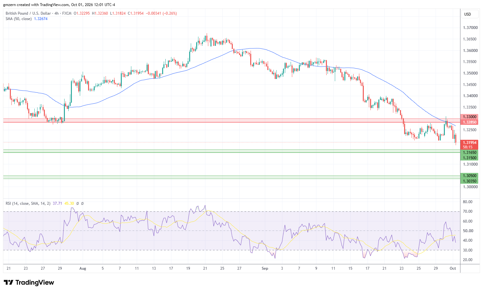Viewport: 483px width, 292px height.
Task: Click the 1.36000 price axis tick
Action: (x=470, y=51)
